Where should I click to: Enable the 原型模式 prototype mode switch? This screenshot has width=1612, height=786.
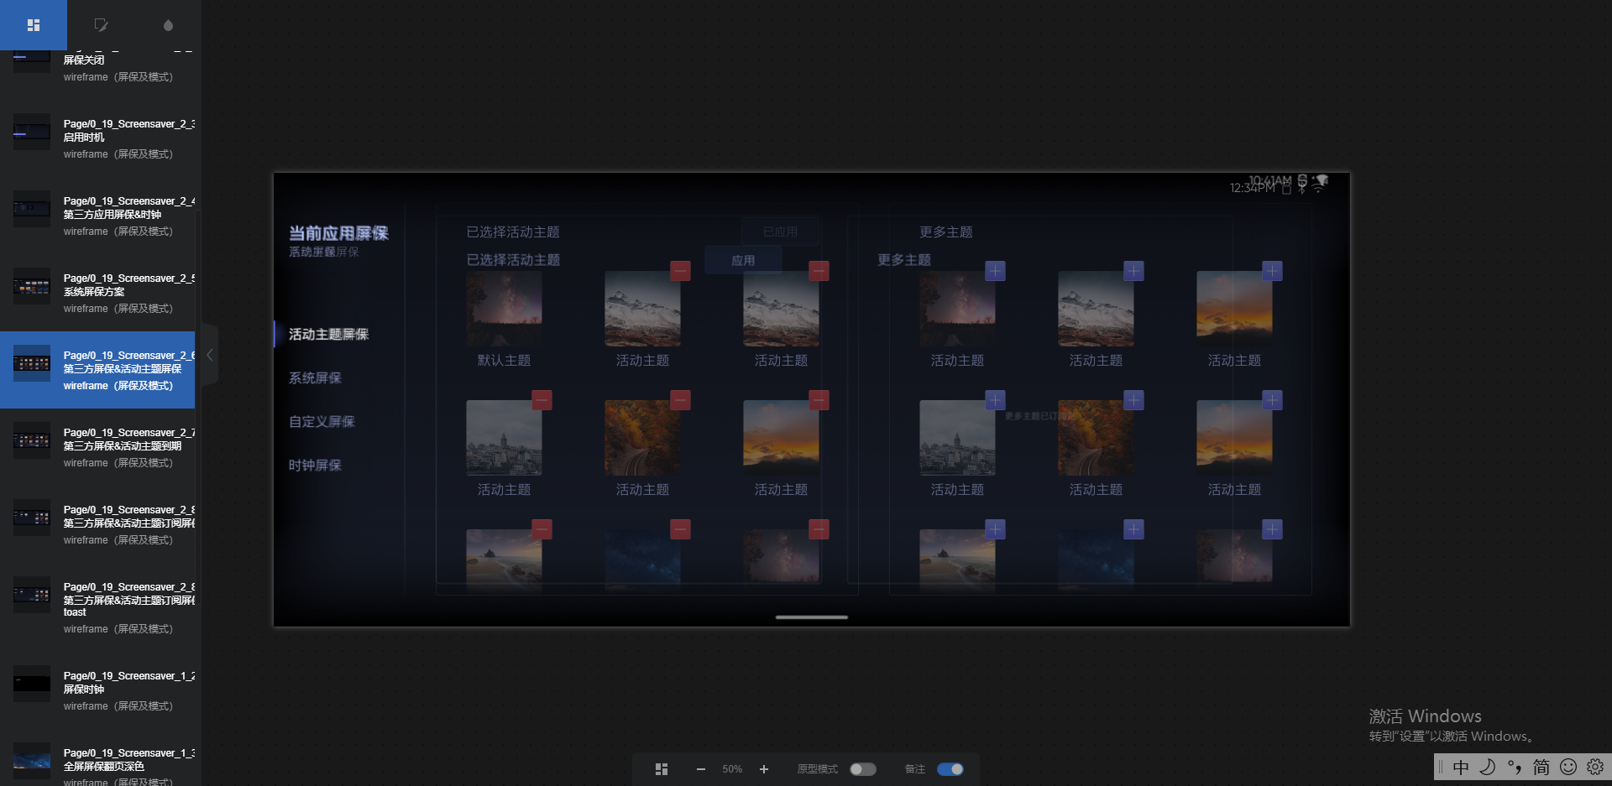862,769
